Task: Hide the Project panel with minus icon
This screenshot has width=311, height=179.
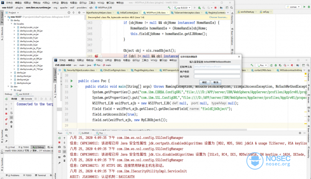Action: 84,13
